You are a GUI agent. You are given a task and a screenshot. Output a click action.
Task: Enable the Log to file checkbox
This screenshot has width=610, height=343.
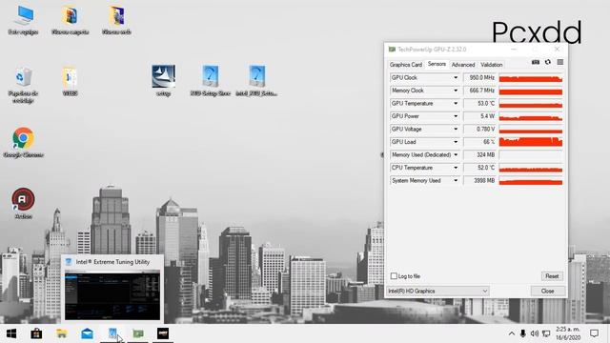pos(394,276)
